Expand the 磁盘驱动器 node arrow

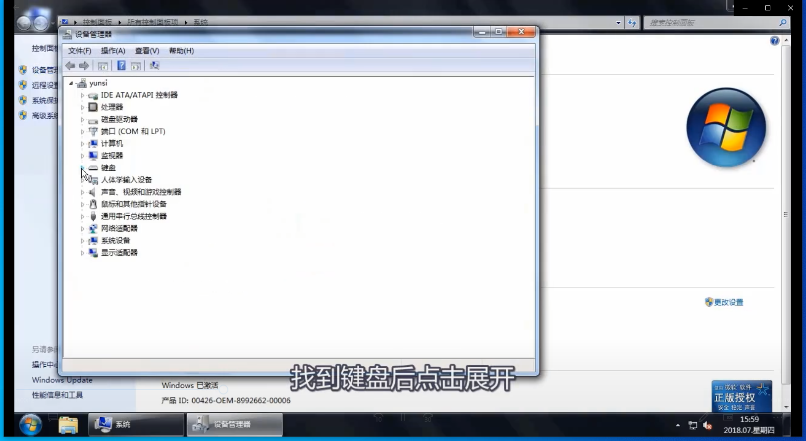pyautogui.click(x=82, y=119)
